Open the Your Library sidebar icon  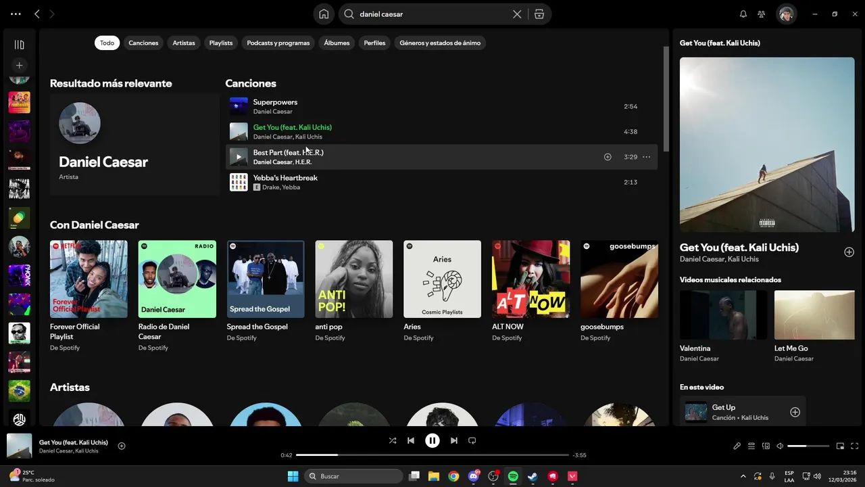[19, 45]
